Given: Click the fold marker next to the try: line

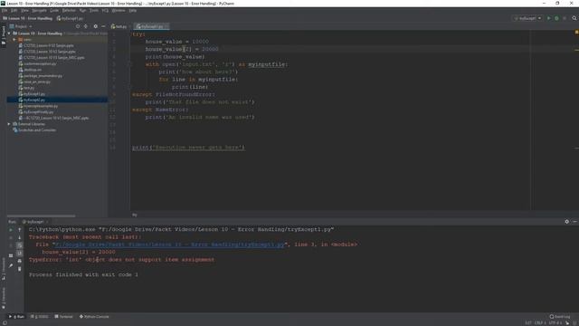Looking at the screenshot, I should [x=130, y=34].
